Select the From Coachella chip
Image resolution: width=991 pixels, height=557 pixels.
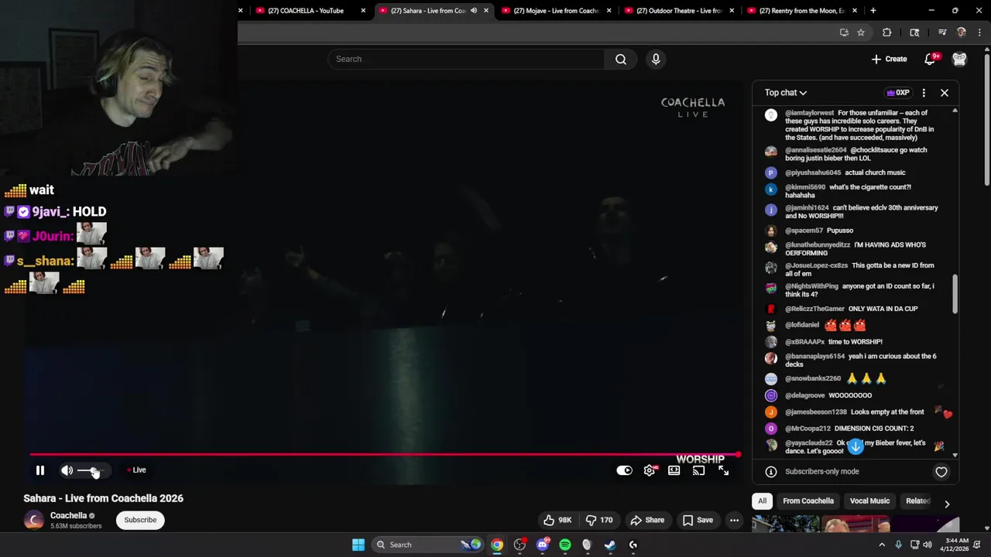[808, 501]
